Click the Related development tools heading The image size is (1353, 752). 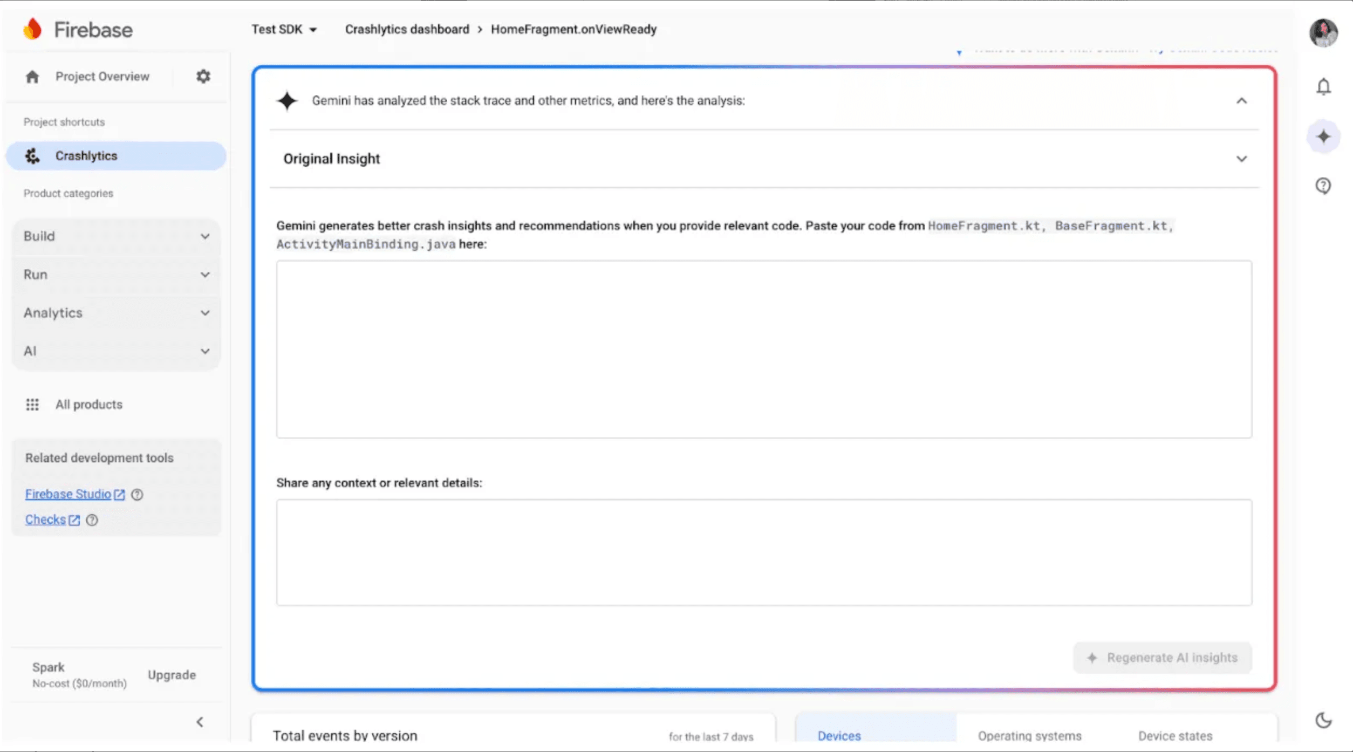click(99, 458)
